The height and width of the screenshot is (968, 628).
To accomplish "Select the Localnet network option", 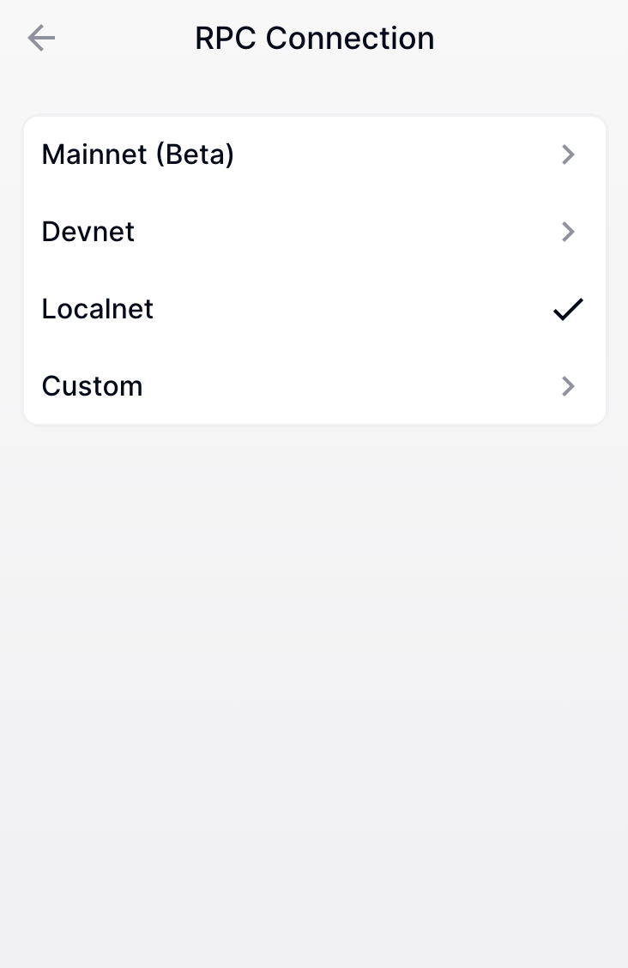I will pos(314,309).
